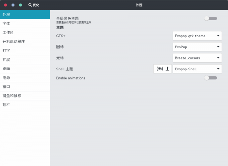Click the 优化 search button label
Image resolution: width=228 pixels, height=166 pixels.
36,5
